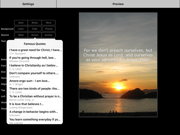The image size is (180, 135).
Task: Choose Photos background option
Action: click(x=49, y=29)
